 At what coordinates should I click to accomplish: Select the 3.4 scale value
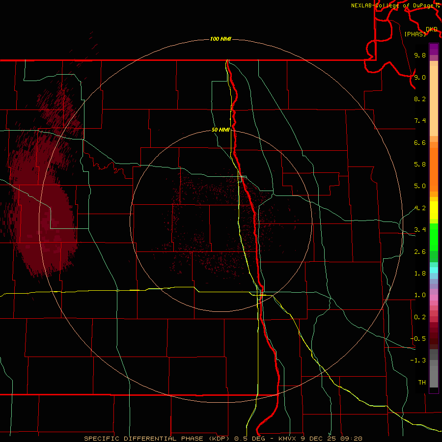(x=420, y=230)
